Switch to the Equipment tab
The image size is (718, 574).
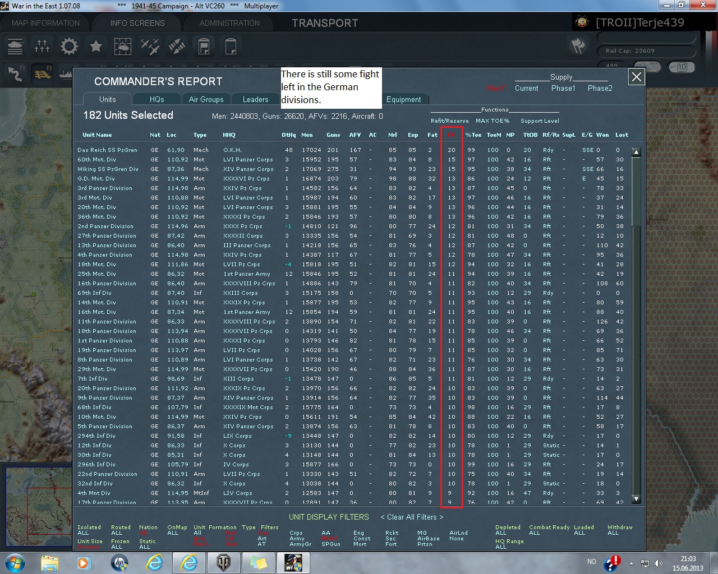coord(404,99)
